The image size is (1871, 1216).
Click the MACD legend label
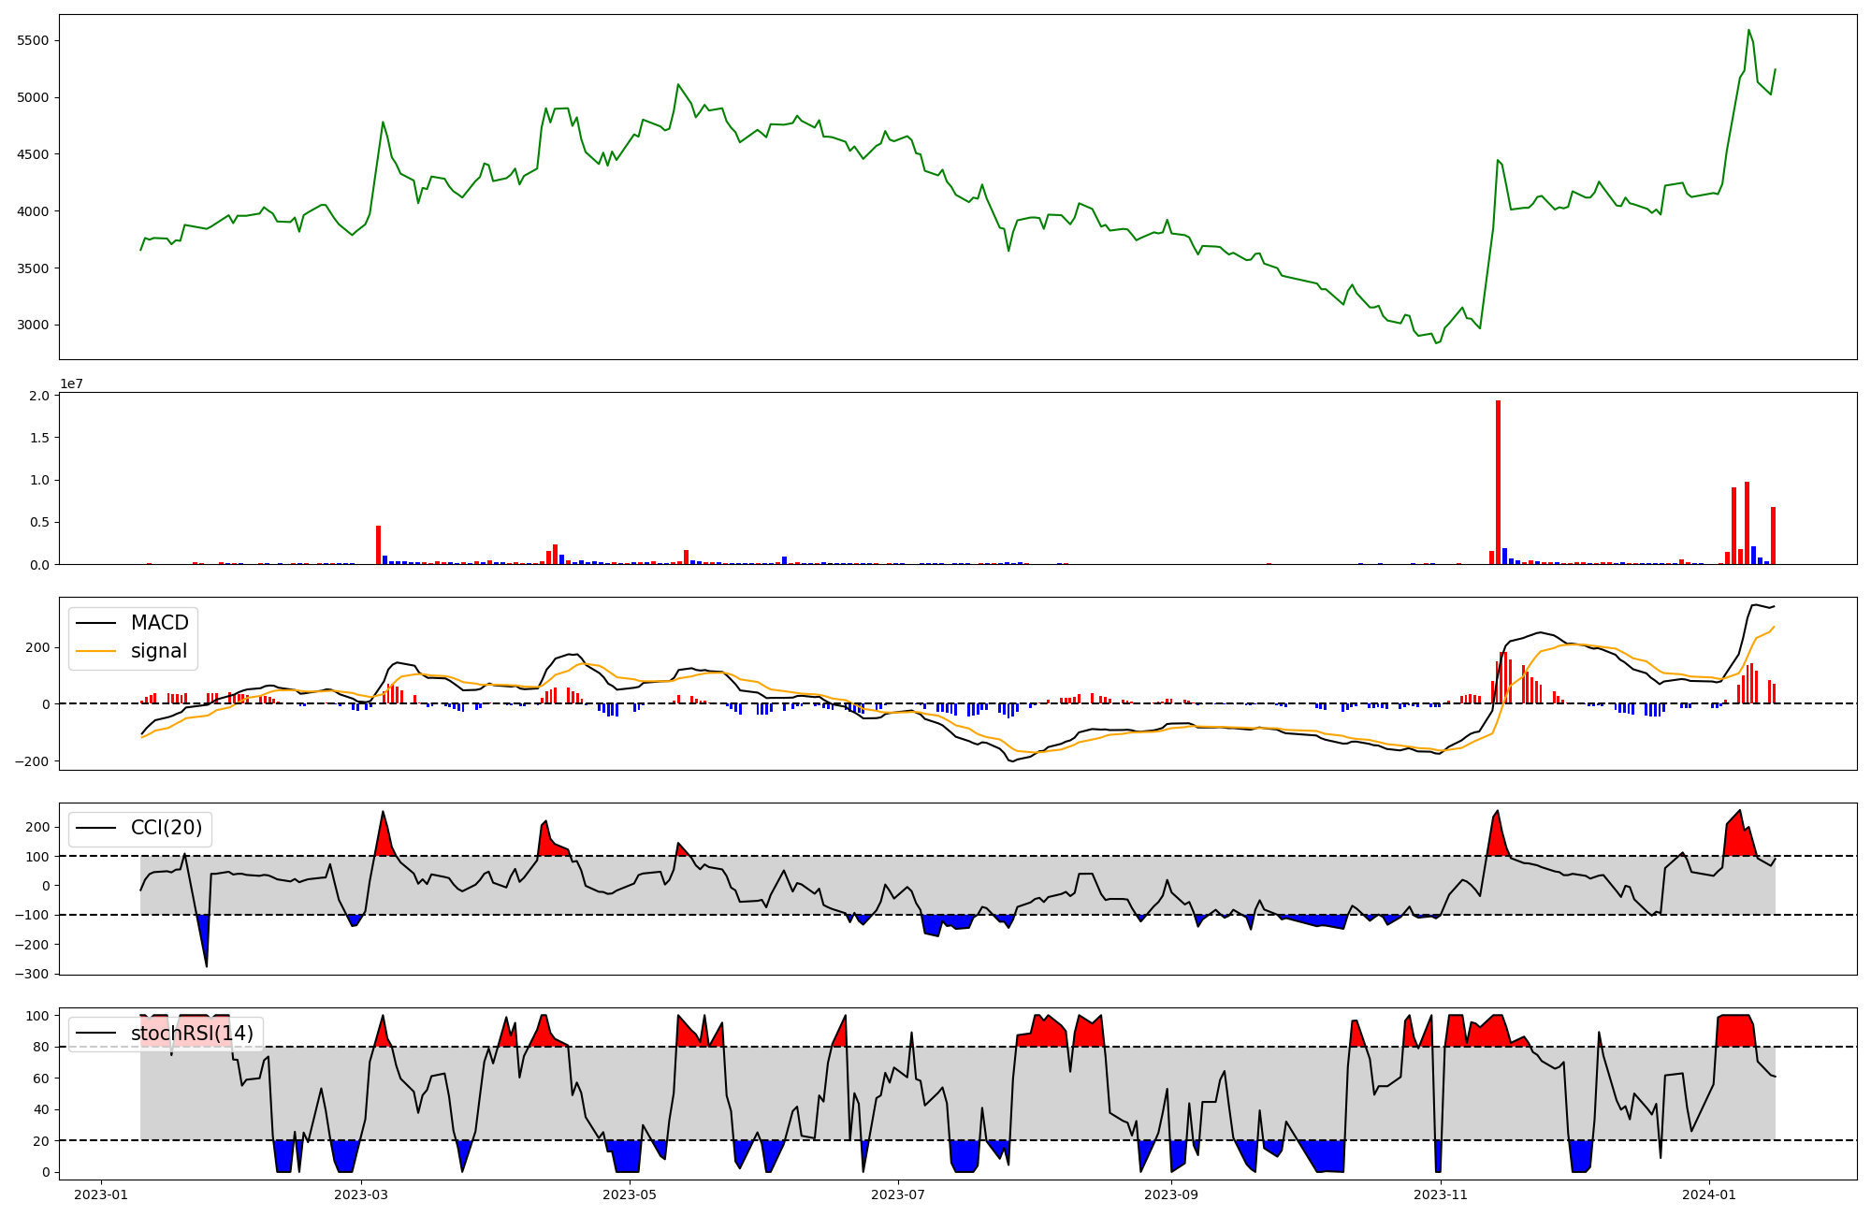159,623
